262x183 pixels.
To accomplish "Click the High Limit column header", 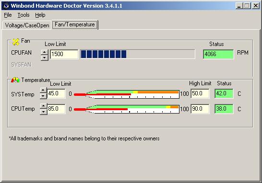I will 200,83.
